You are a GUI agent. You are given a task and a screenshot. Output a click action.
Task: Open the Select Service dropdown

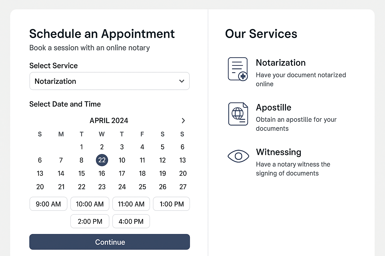[x=110, y=81]
